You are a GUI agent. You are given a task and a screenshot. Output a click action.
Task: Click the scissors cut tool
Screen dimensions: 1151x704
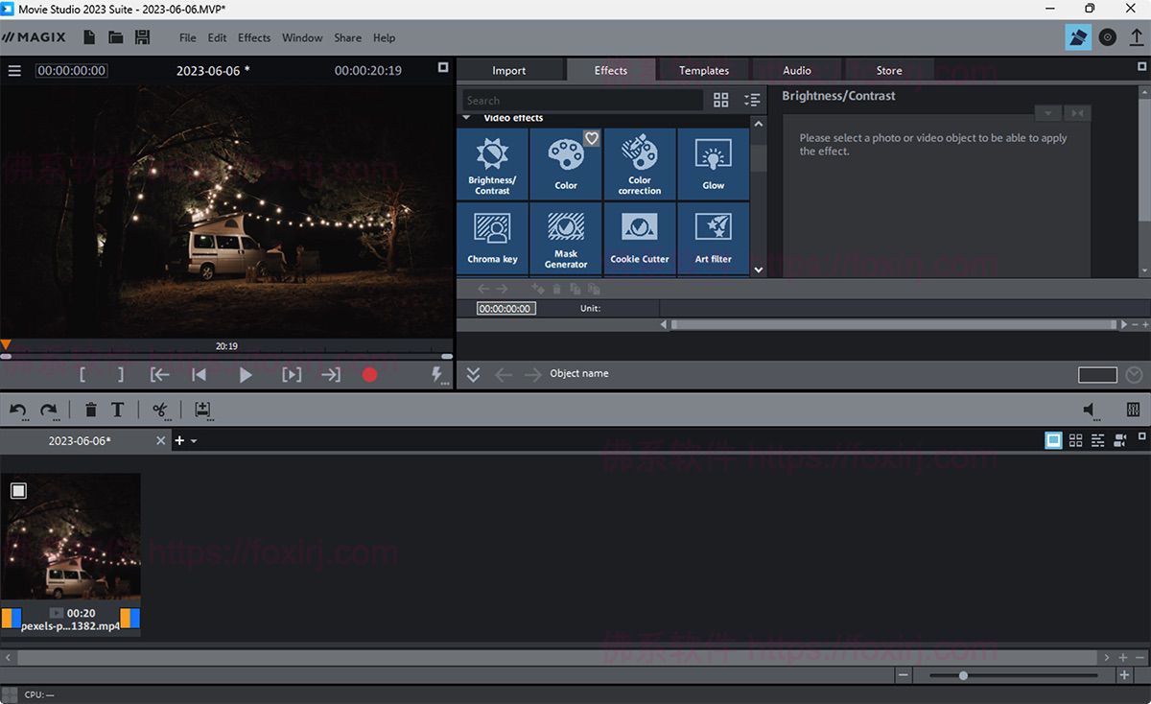point(160,411)
